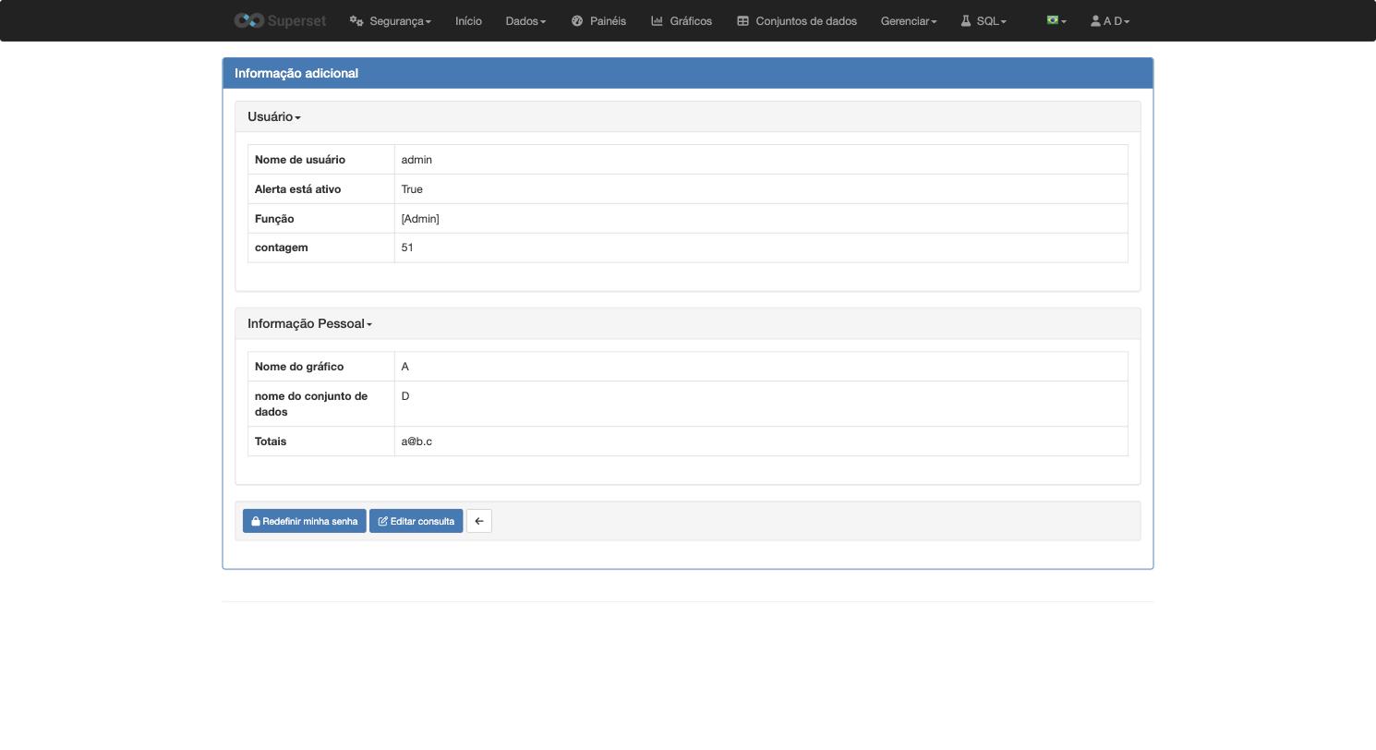Click Editar consulta button
This screenshot has width=1376, height=750.
tap(416, 521)
